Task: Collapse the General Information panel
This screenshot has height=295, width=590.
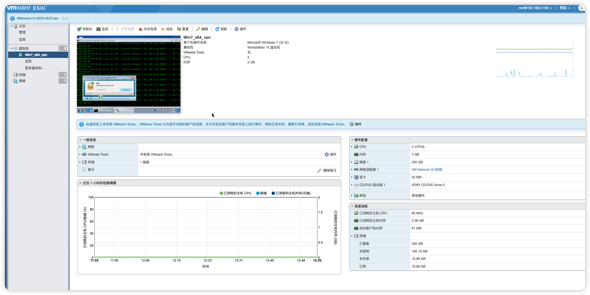Action: 80,140
